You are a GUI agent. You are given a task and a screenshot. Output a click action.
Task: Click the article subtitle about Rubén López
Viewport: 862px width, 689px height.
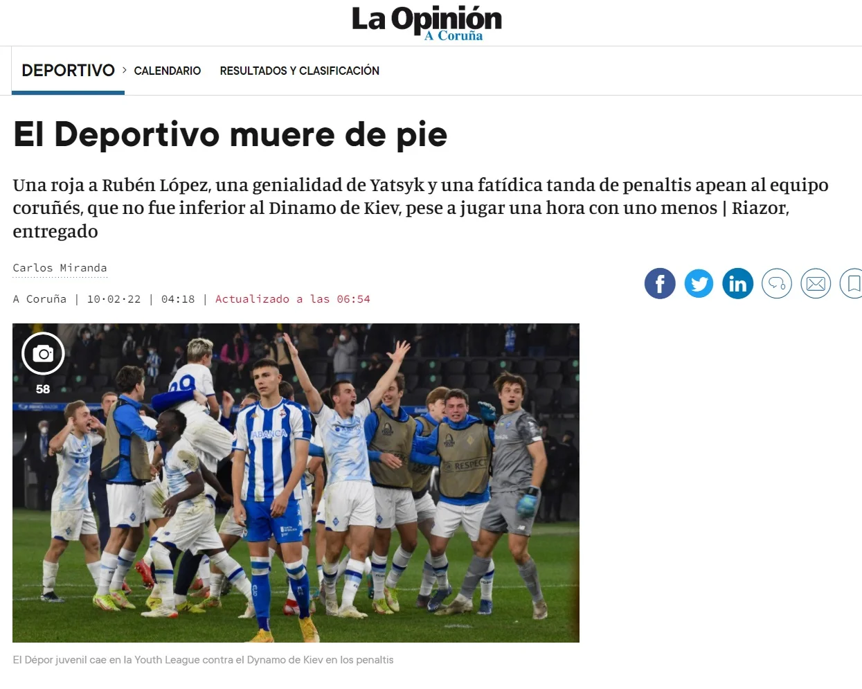point(421,208)
